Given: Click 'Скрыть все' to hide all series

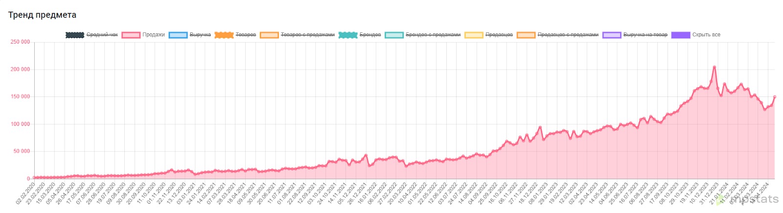Looking at the screenshot, I should 706,35.
